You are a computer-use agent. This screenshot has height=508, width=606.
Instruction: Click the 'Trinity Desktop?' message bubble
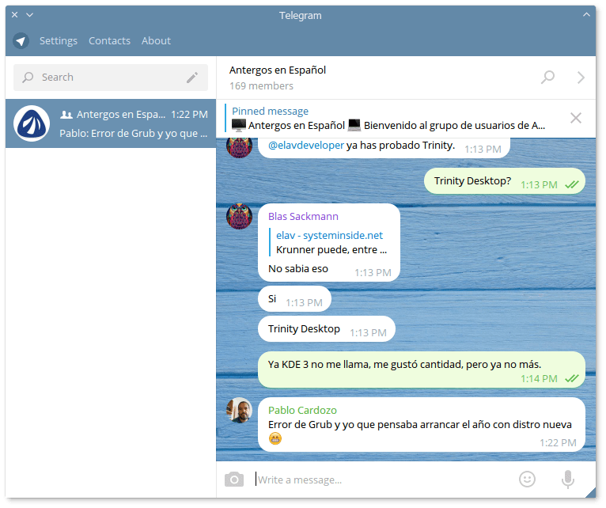click(x=505, y=181)
